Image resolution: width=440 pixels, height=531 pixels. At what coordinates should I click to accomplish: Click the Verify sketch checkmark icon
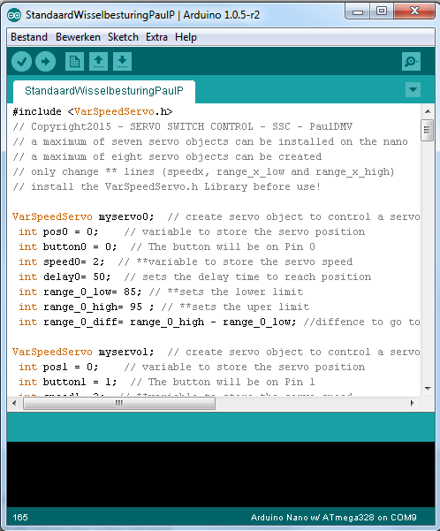(22, 62)
